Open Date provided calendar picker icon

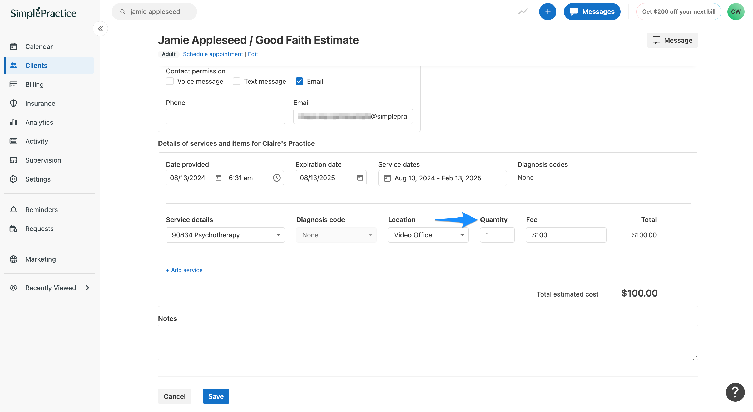click(x=218, y=178)
